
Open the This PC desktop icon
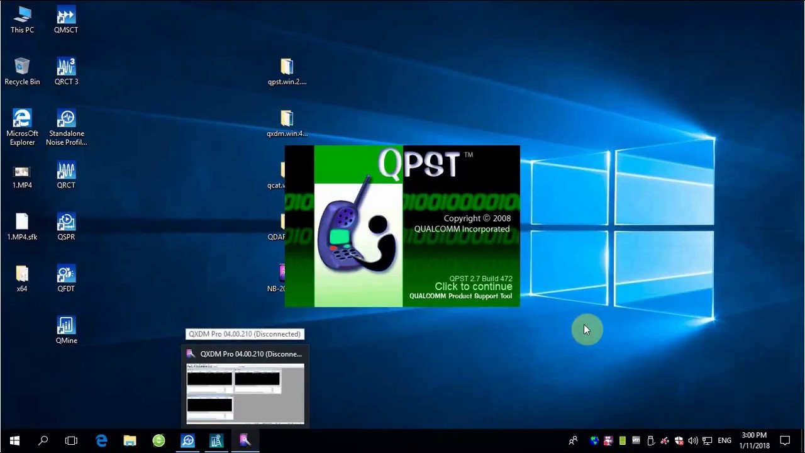(x=22, y=20)
